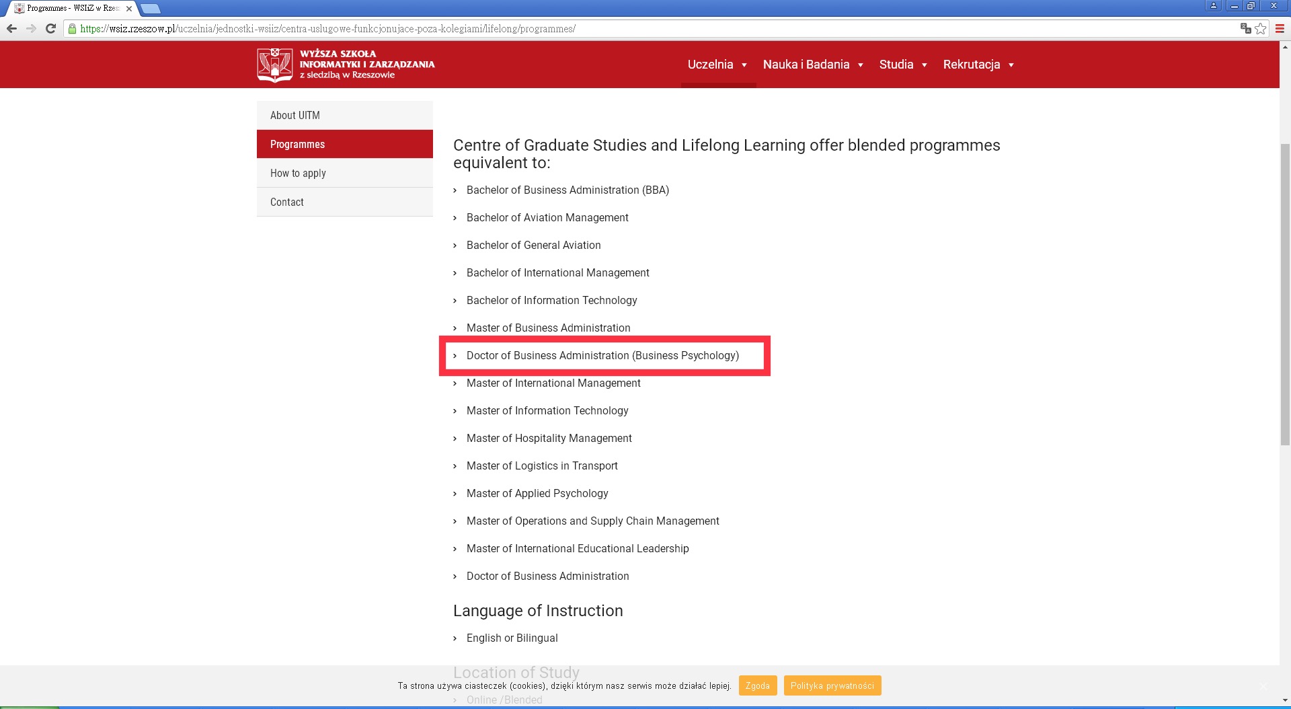Close the Programmes browser tab
The height and width of the screenshot is (709, 1291).
coord(129,9)
